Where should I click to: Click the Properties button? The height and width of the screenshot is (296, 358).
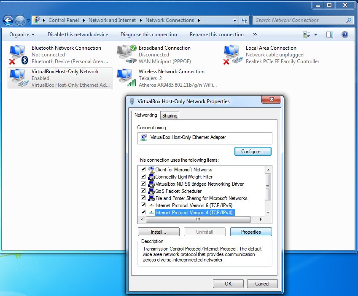251,232
